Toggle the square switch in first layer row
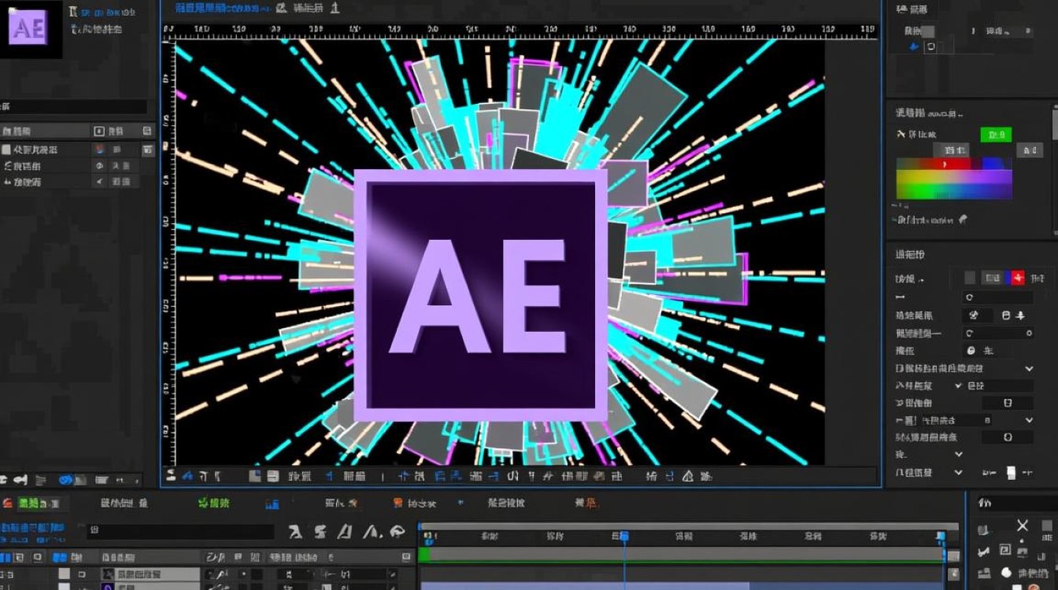This screenshot has height=590, width=1058. click(x=65, y=574)
